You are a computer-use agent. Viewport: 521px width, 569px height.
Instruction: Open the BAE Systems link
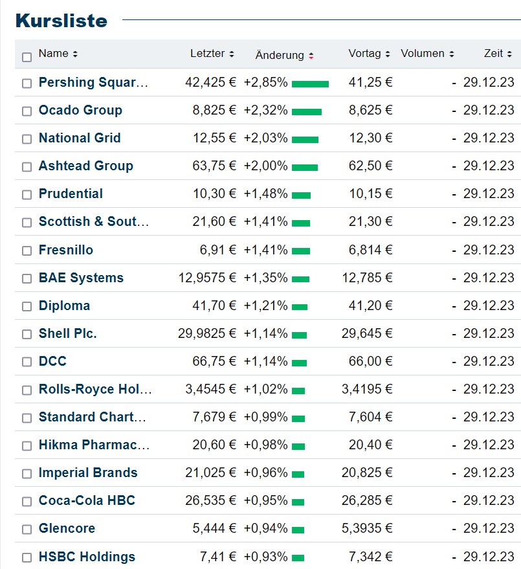click(81, 278)
